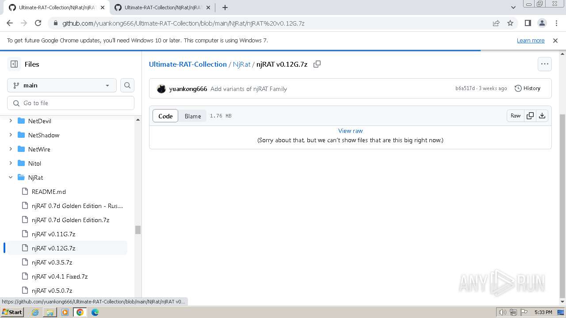This screenshot has height=318, width=566.
Task: Bookmark this page star icon
Action: [510, 23]
